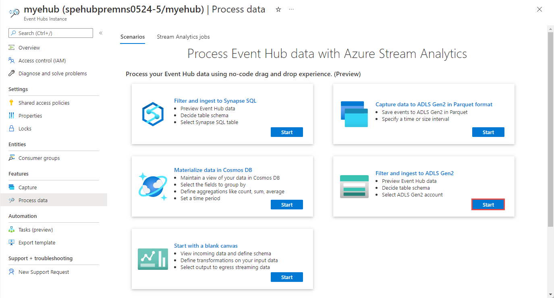554x298 pixels.
Task: Pin page with the favorite star icon
Action: point(278,10)
